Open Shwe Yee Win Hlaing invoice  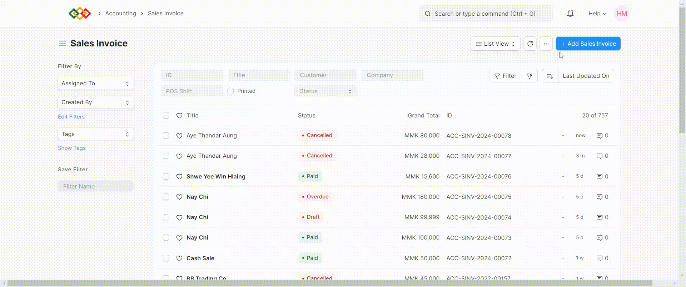tap(216, 176)
